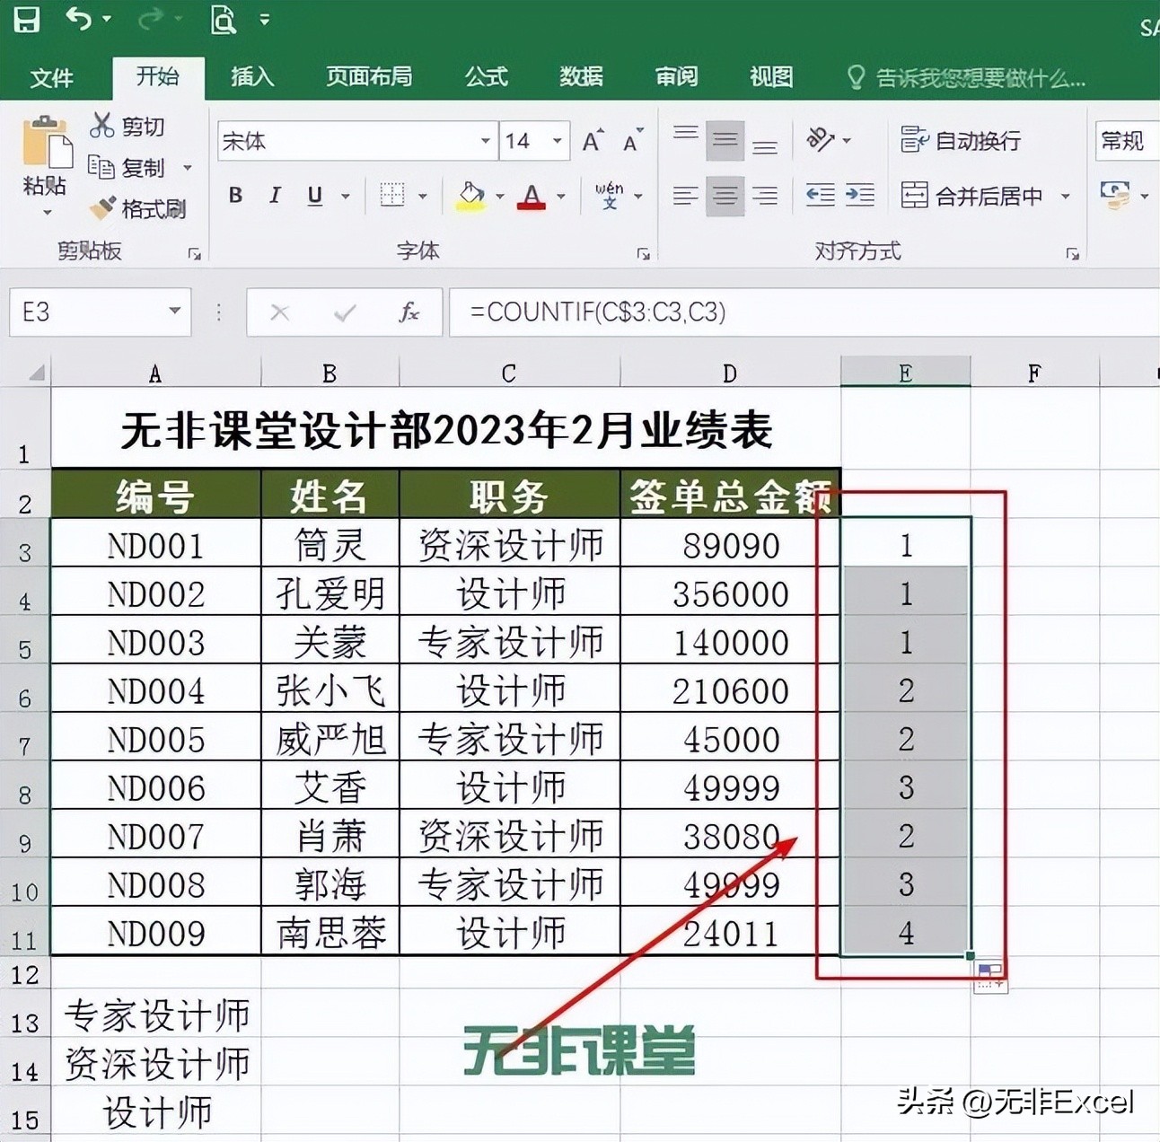This screenshot has height=1142, width=1160.
Task: Switch to the 数据 ribbon tab
Action: pos(582,78)
